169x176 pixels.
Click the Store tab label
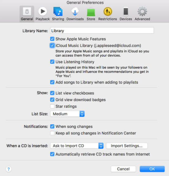[x=91, y=19]
